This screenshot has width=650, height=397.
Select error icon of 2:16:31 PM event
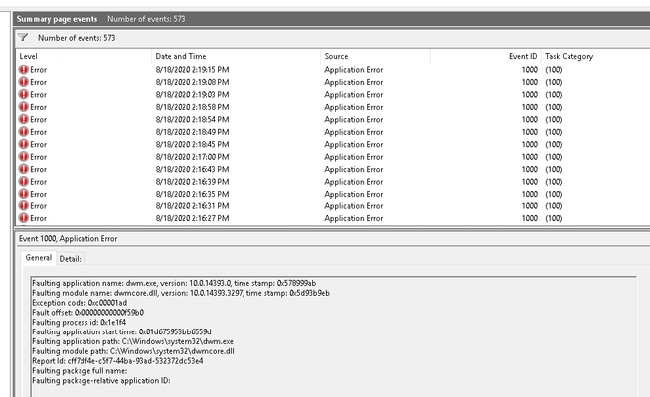pyautogui.click(x=23, y=206)
